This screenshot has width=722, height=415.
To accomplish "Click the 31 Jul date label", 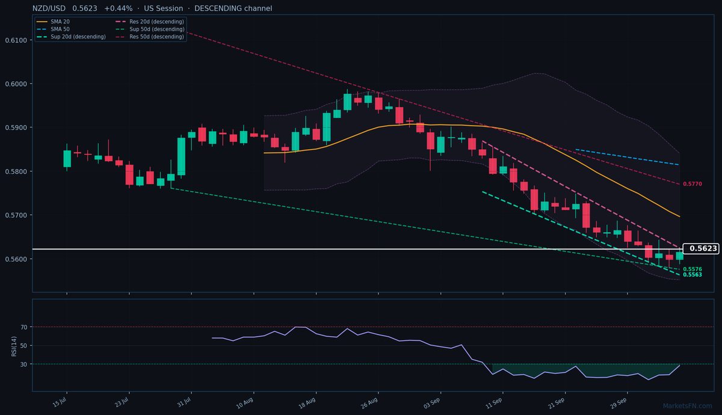I will click(x=185, y=402).
